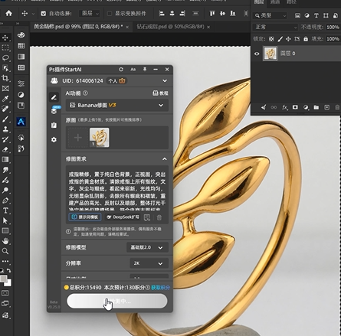Viewport: 341px width, 336px height.
Task: Switch to the 钻石戒指.psd document tab
Action: pyautogui.click(x=171, y=27)
